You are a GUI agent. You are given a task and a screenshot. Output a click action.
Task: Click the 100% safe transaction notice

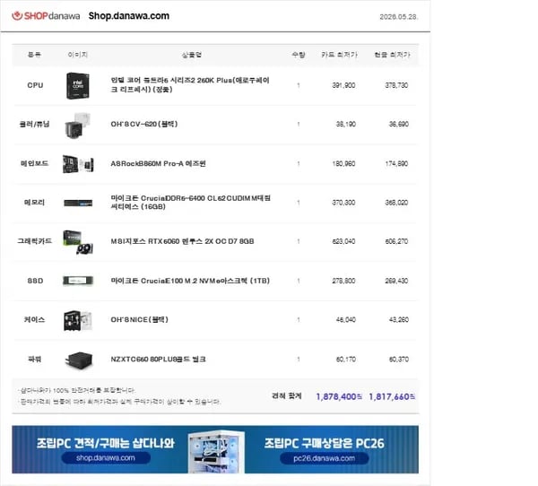pos(77,390)
